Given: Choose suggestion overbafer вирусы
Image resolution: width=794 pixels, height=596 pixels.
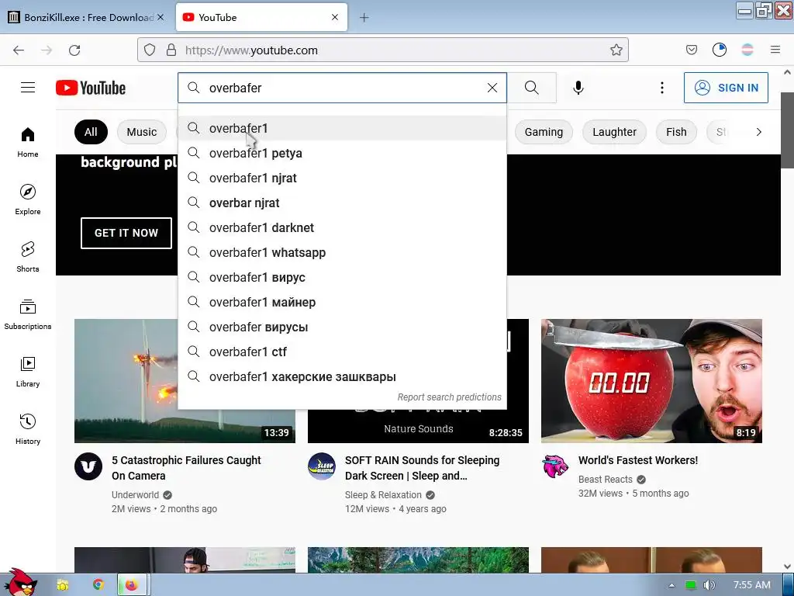Looking at the screenshot, I should (x=342, y=327).
